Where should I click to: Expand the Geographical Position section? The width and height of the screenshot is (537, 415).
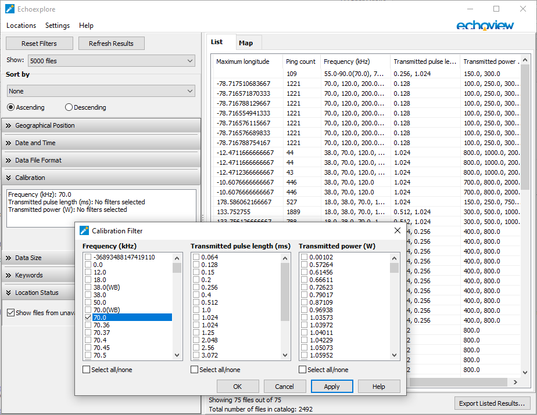pos(101,125)
